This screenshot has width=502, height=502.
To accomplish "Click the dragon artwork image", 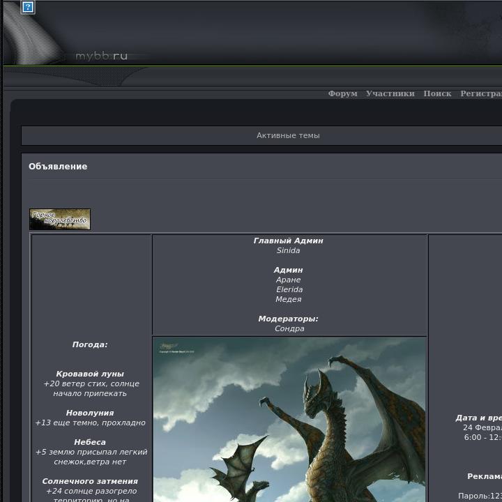I will pyautogui.click(x=289, y=420).
